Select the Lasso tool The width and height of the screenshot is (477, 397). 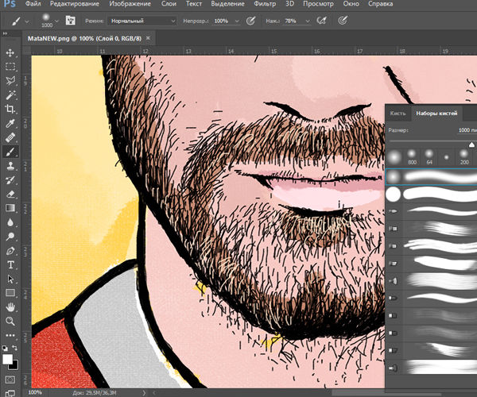[x=11, y=81]
